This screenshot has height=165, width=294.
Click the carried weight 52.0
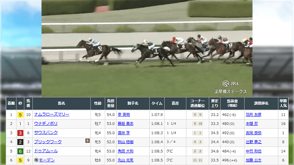pyautogui.click(x=111, y=142)
